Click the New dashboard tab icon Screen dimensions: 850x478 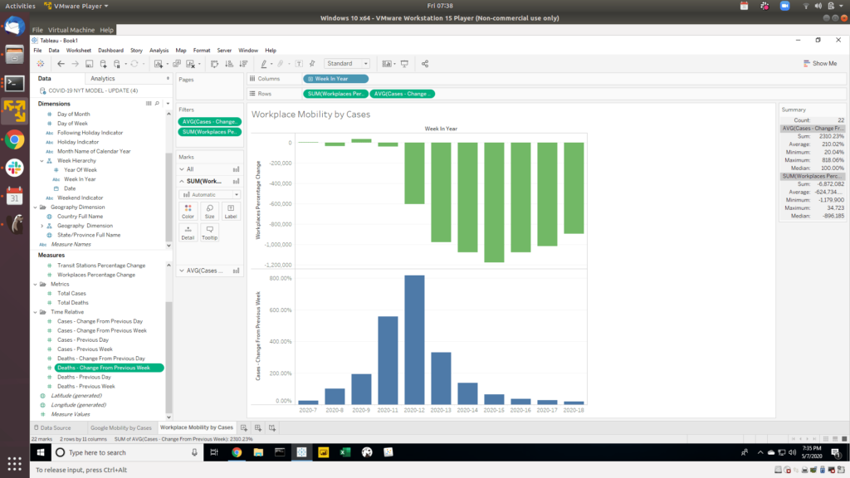click(257, 427)
